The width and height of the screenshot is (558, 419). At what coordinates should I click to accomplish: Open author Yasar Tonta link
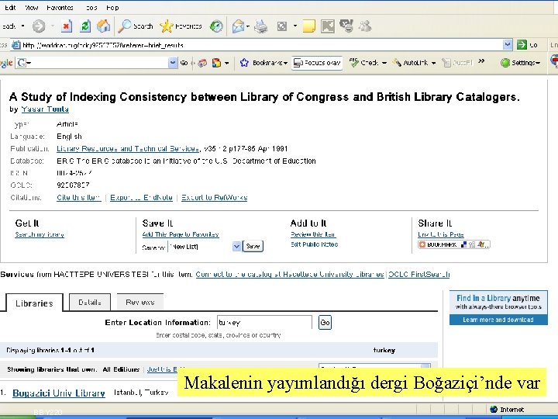pyautogui.click(x=45, y=109)
